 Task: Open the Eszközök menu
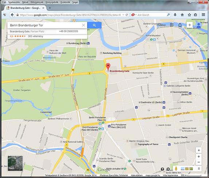65,2
